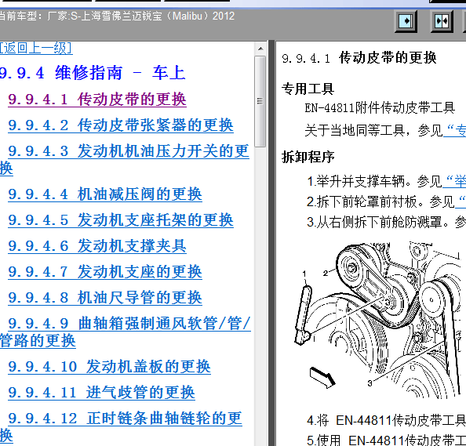The height and width of the screenshot is (446, 466).
Task: Open section 9.9.4.1 传动皮带的更换
Action: tap(97, 100)
